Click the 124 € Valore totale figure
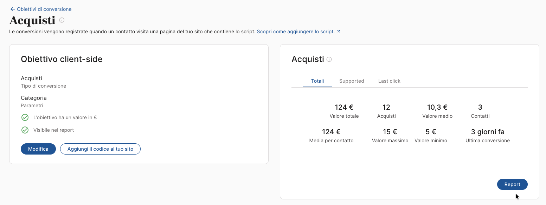546x205 pixels. [344, 111]
